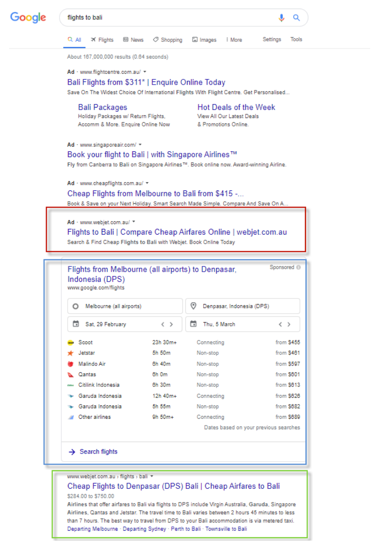This screenshot has width=375, height=553.
Task: Open the Bali Packages sitelink
Action: coord(103,107)
